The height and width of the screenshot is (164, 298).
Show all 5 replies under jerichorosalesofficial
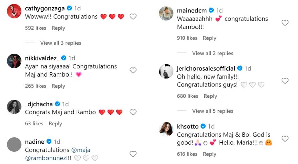(213, 111)
